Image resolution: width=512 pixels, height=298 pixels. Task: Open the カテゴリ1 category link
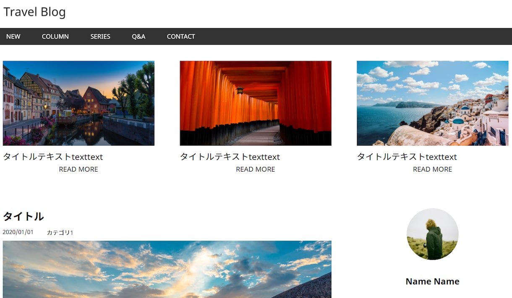60,232
